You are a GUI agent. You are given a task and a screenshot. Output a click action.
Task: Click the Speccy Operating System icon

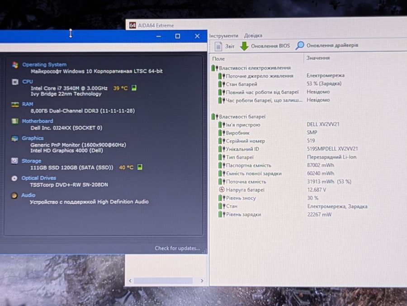pyautogui.click(x=15, y=65)
